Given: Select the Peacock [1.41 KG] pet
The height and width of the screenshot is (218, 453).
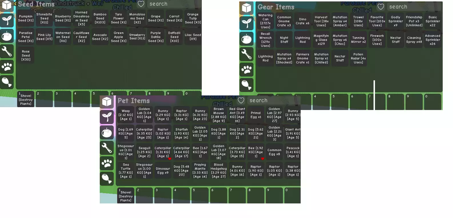Looking at the screenshot, I should pos(293,152).
